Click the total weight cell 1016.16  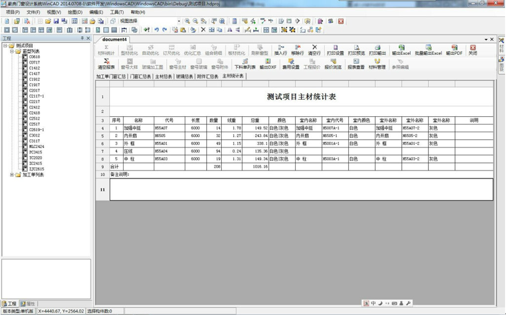pos(255,167)
